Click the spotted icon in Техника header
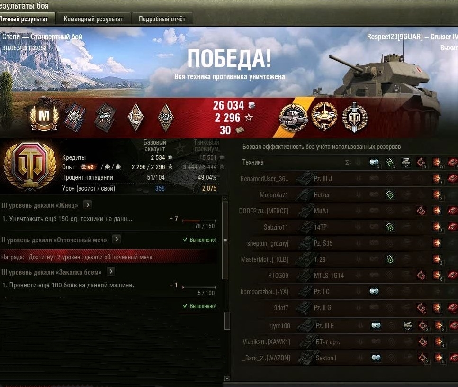 (374, 162)
